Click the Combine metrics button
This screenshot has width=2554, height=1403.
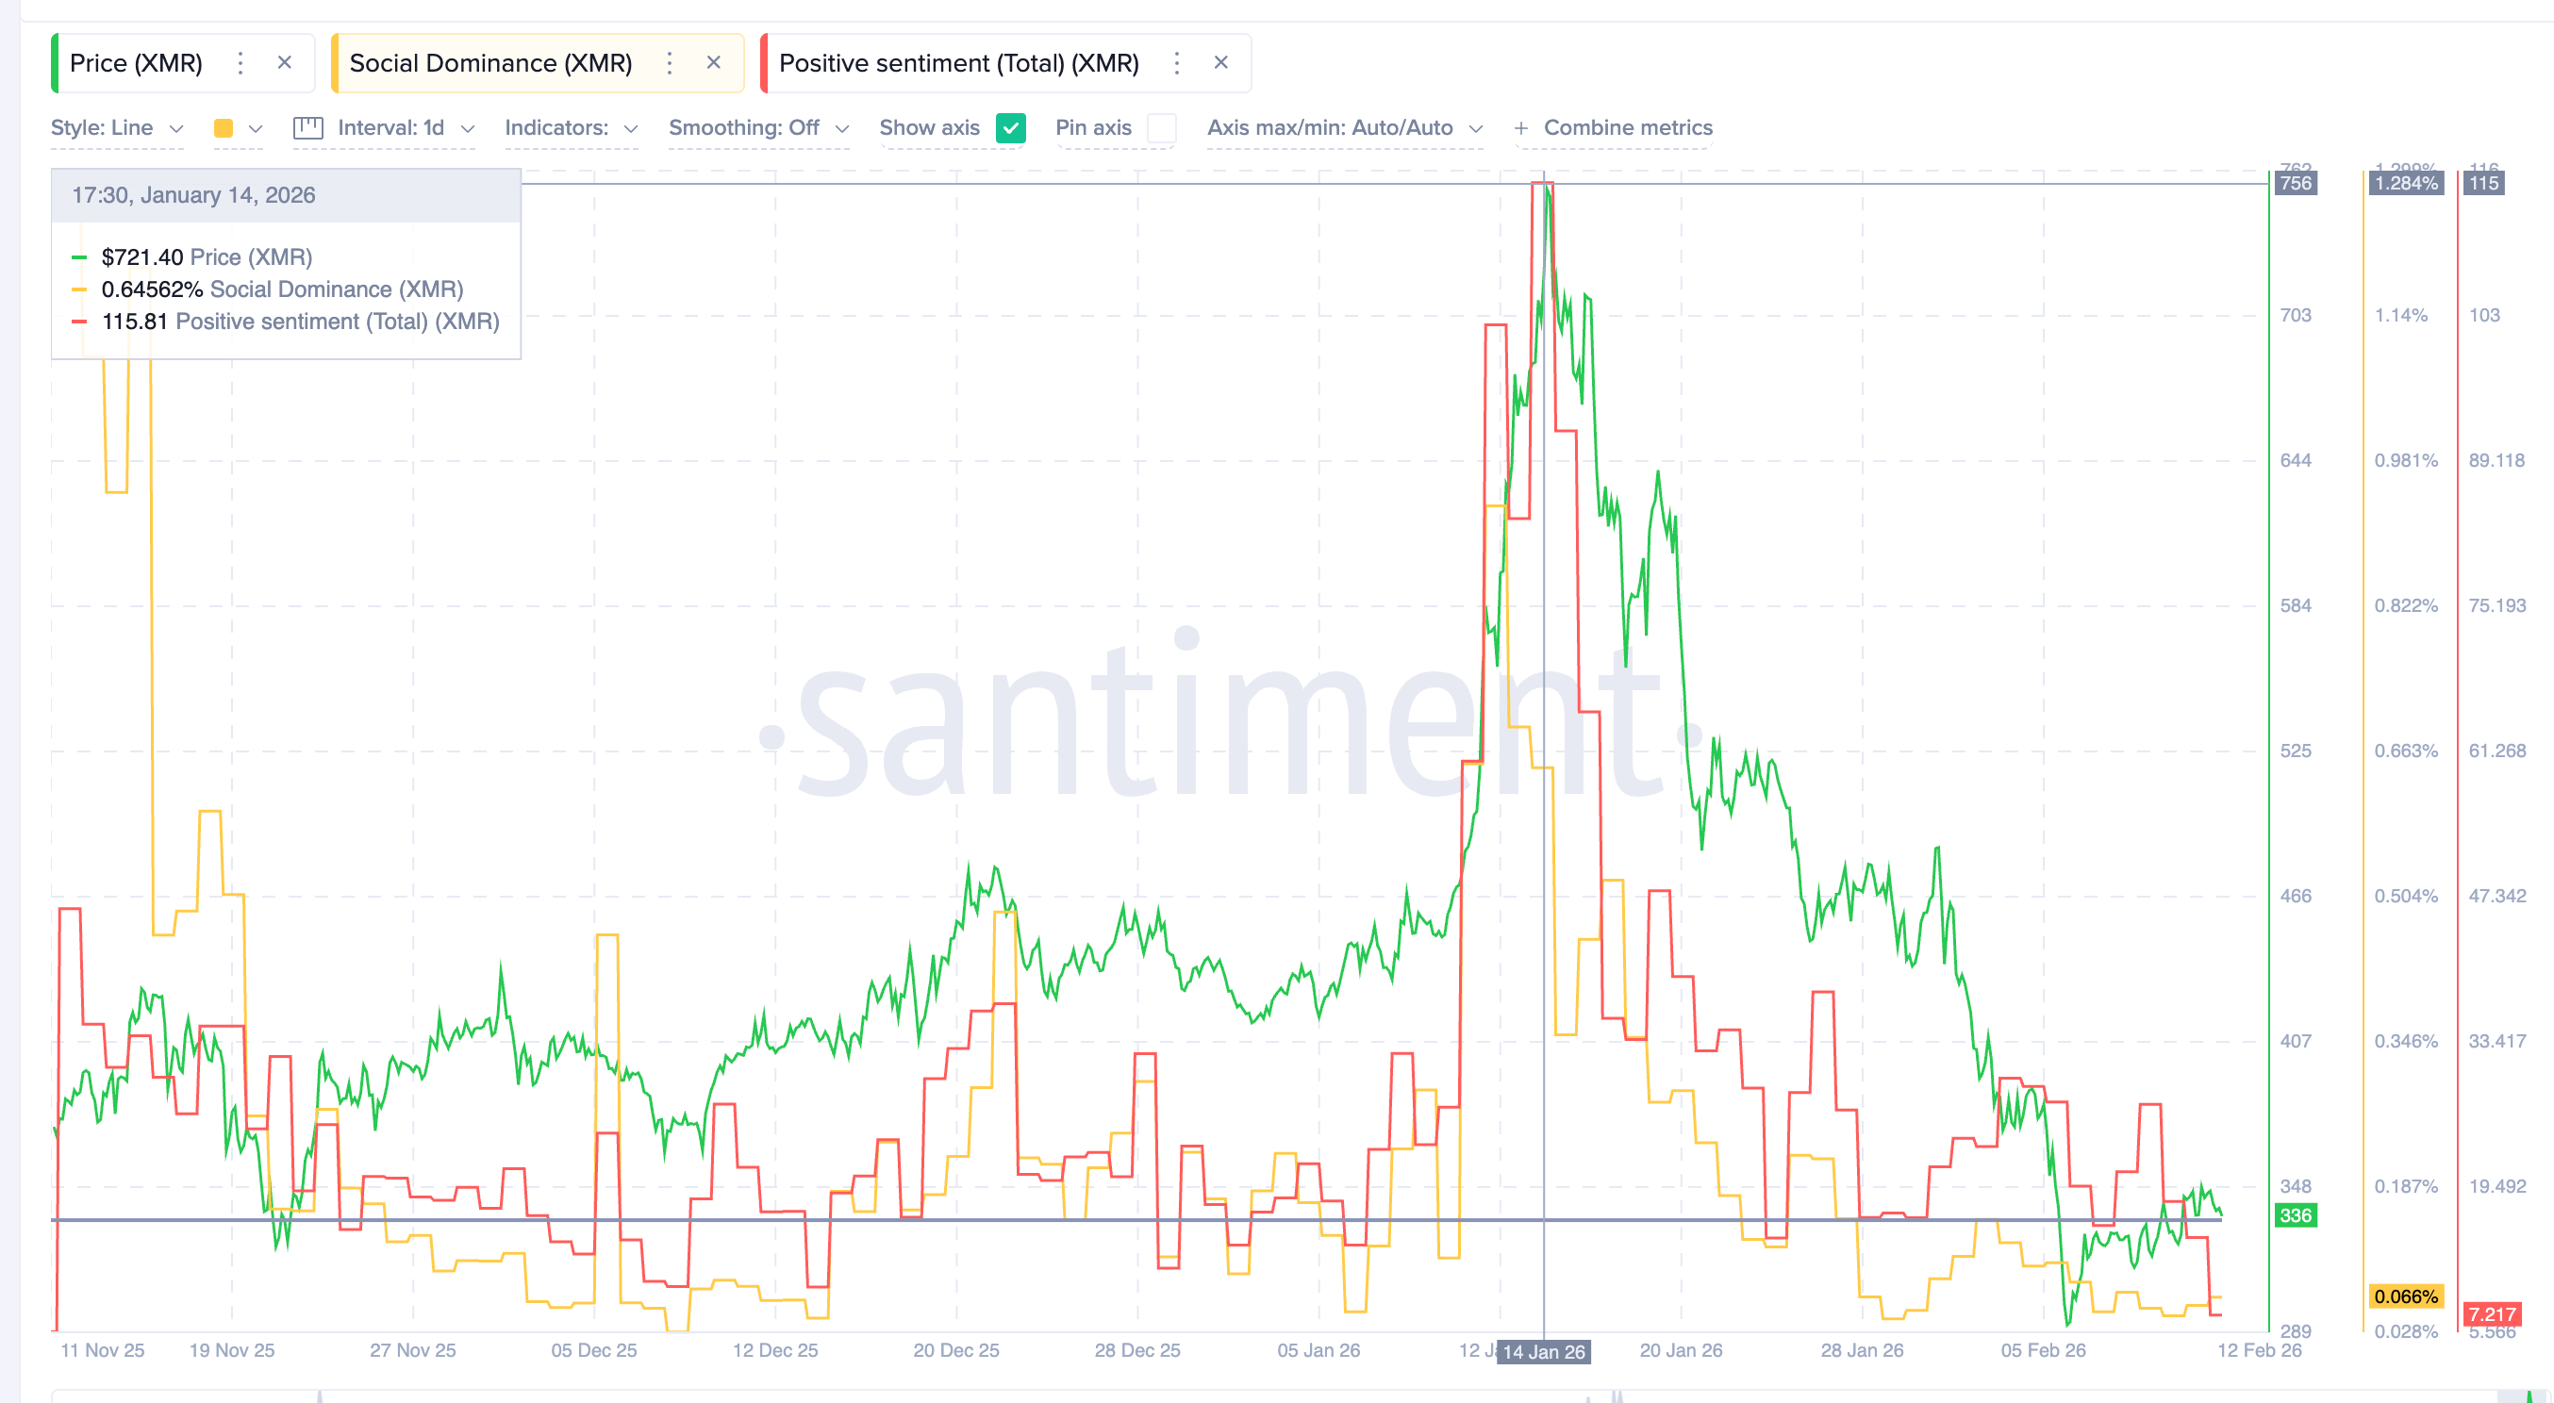pos(1627,128)
